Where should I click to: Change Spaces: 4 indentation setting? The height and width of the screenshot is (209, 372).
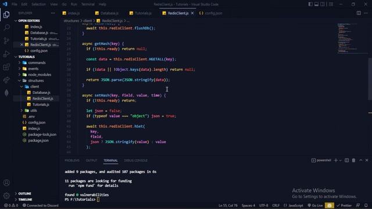(248, 205)
